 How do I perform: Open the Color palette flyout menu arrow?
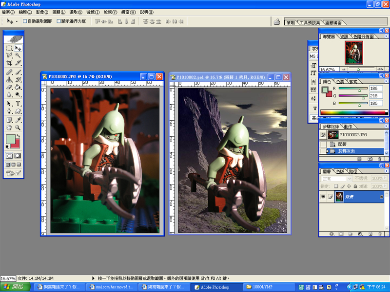[385, 81]
